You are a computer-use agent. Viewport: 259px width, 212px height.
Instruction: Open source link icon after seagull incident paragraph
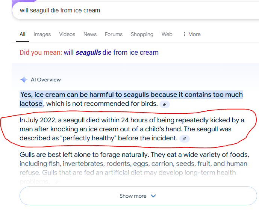(185, 139)
